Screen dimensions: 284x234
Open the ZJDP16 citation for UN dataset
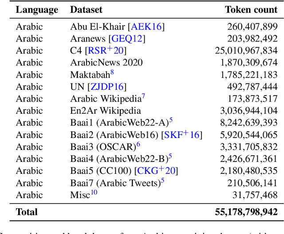pyautogui.click(x=107, y=86)
